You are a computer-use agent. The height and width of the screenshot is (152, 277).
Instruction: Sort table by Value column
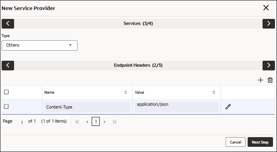point(214,92)
